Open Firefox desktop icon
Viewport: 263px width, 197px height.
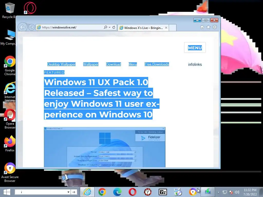click(x=10, y=144)
